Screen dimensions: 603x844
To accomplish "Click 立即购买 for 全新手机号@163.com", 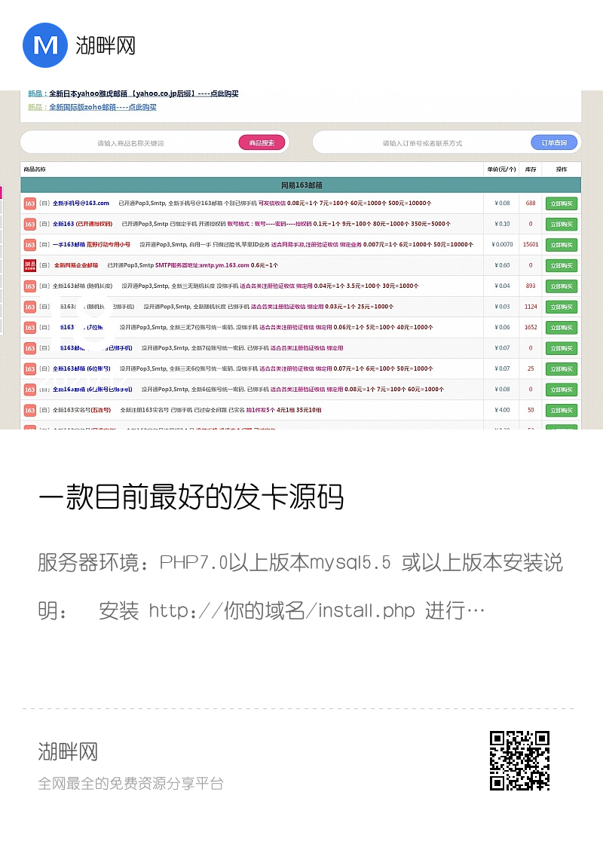I will [561, 203].
